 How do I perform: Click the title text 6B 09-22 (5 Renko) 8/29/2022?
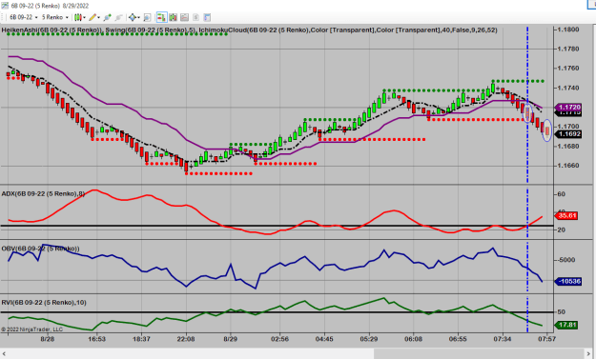click(x=50, y=6)
